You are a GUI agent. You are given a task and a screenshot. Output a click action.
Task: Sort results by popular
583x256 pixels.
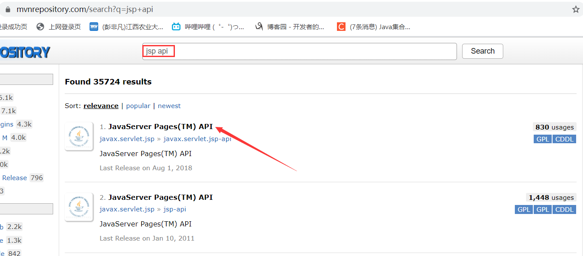pyautogui.click(x=138, y=105)
